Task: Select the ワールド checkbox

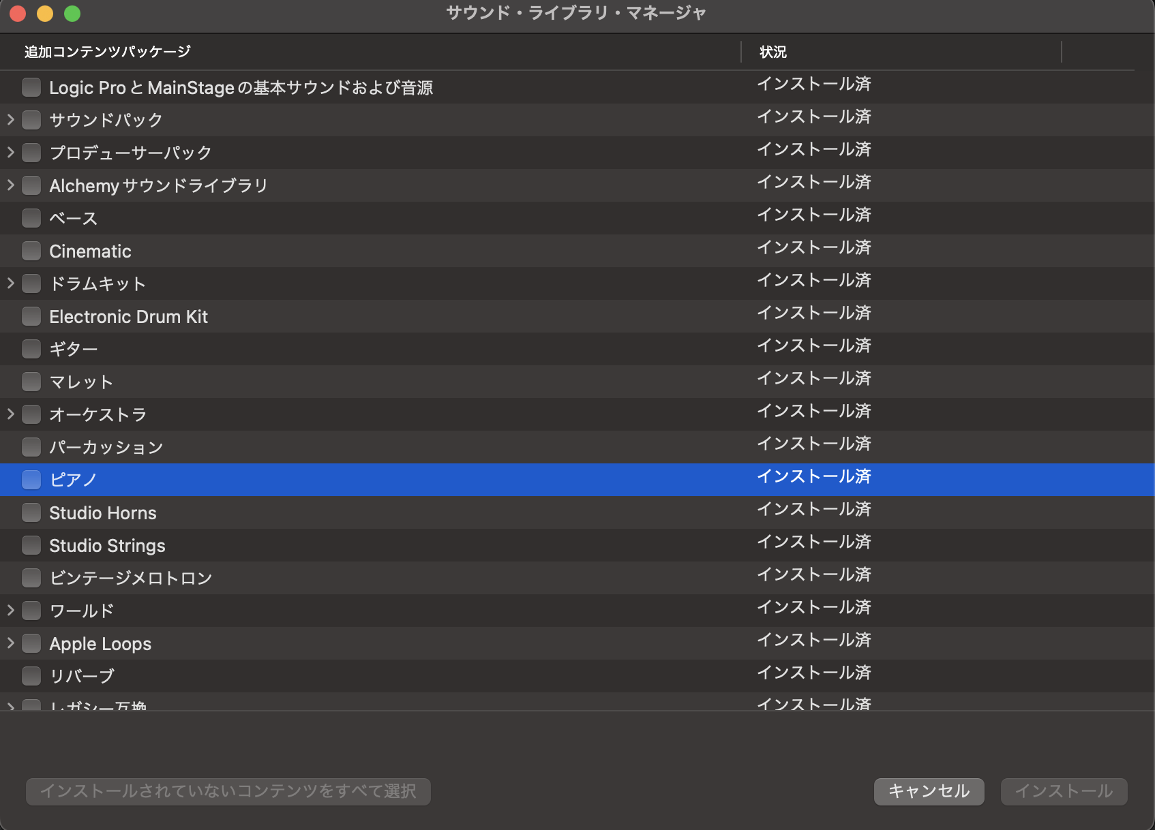Action: [31, 611]
